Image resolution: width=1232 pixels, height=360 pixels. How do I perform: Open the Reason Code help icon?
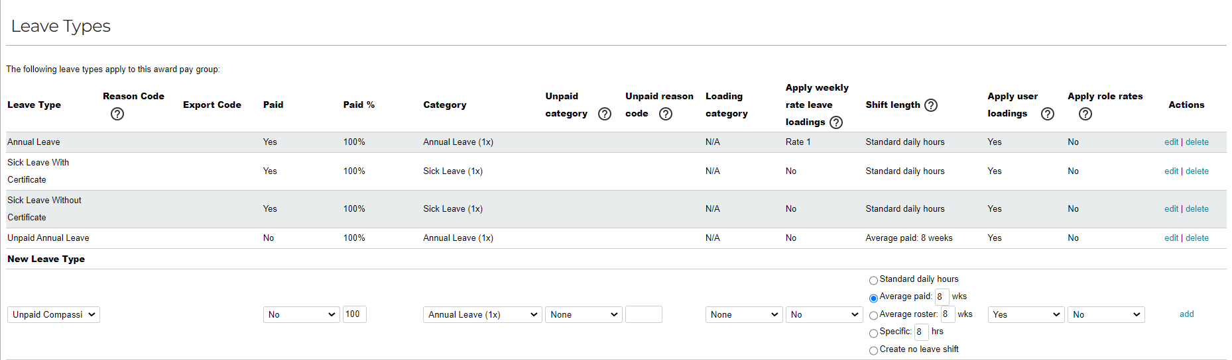tap(117, 114)
